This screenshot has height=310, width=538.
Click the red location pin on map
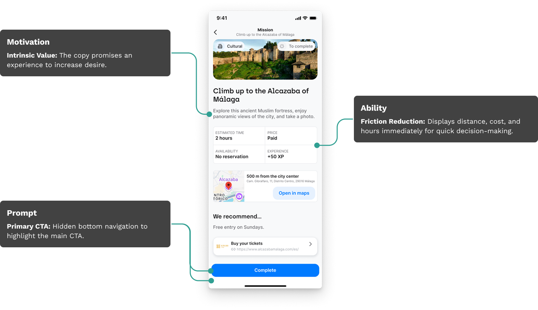[x=228, y=186]
